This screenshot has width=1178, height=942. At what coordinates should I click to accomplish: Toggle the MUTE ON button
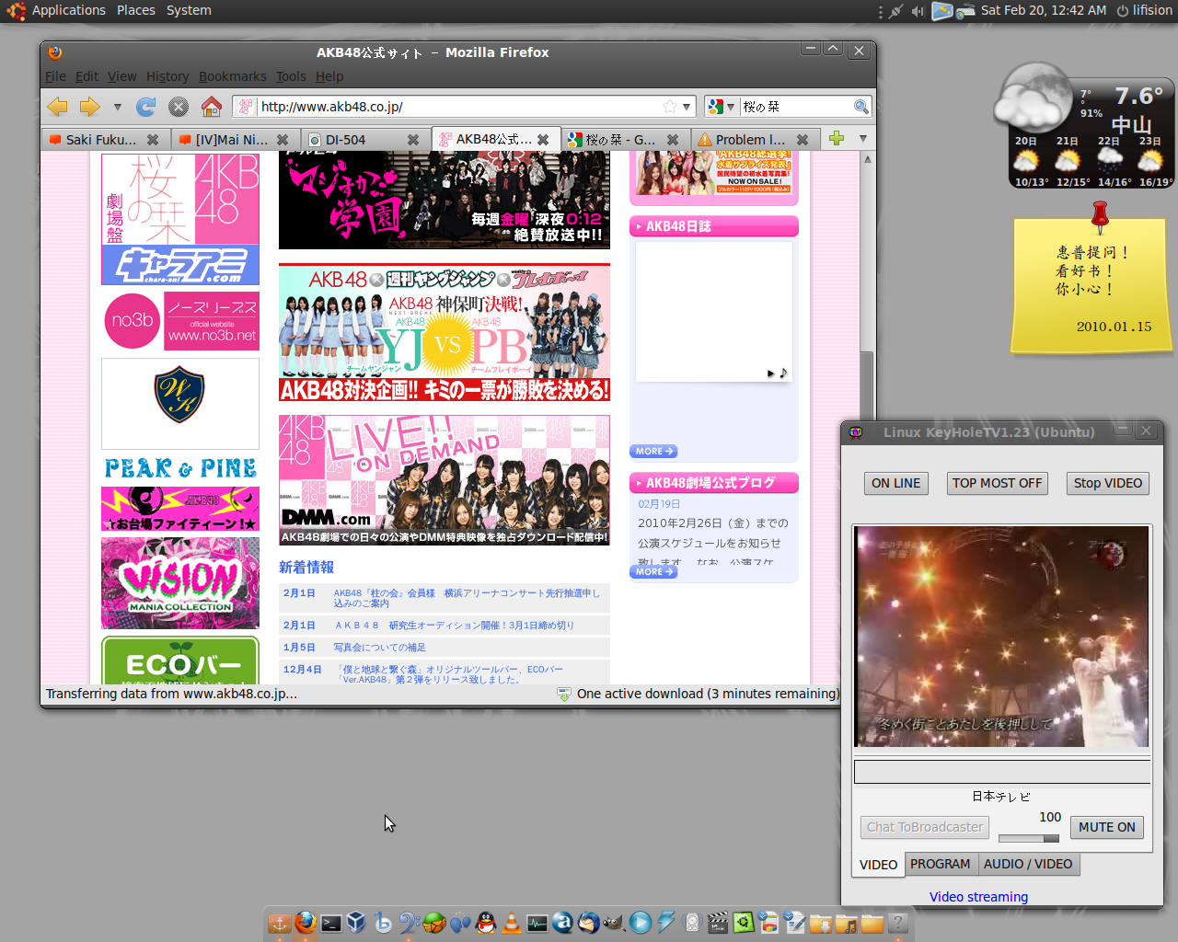click(x=1106, y=827)
